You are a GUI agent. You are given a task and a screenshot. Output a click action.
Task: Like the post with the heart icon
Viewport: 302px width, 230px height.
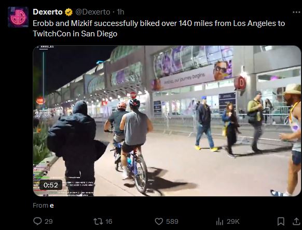(159, 221)
